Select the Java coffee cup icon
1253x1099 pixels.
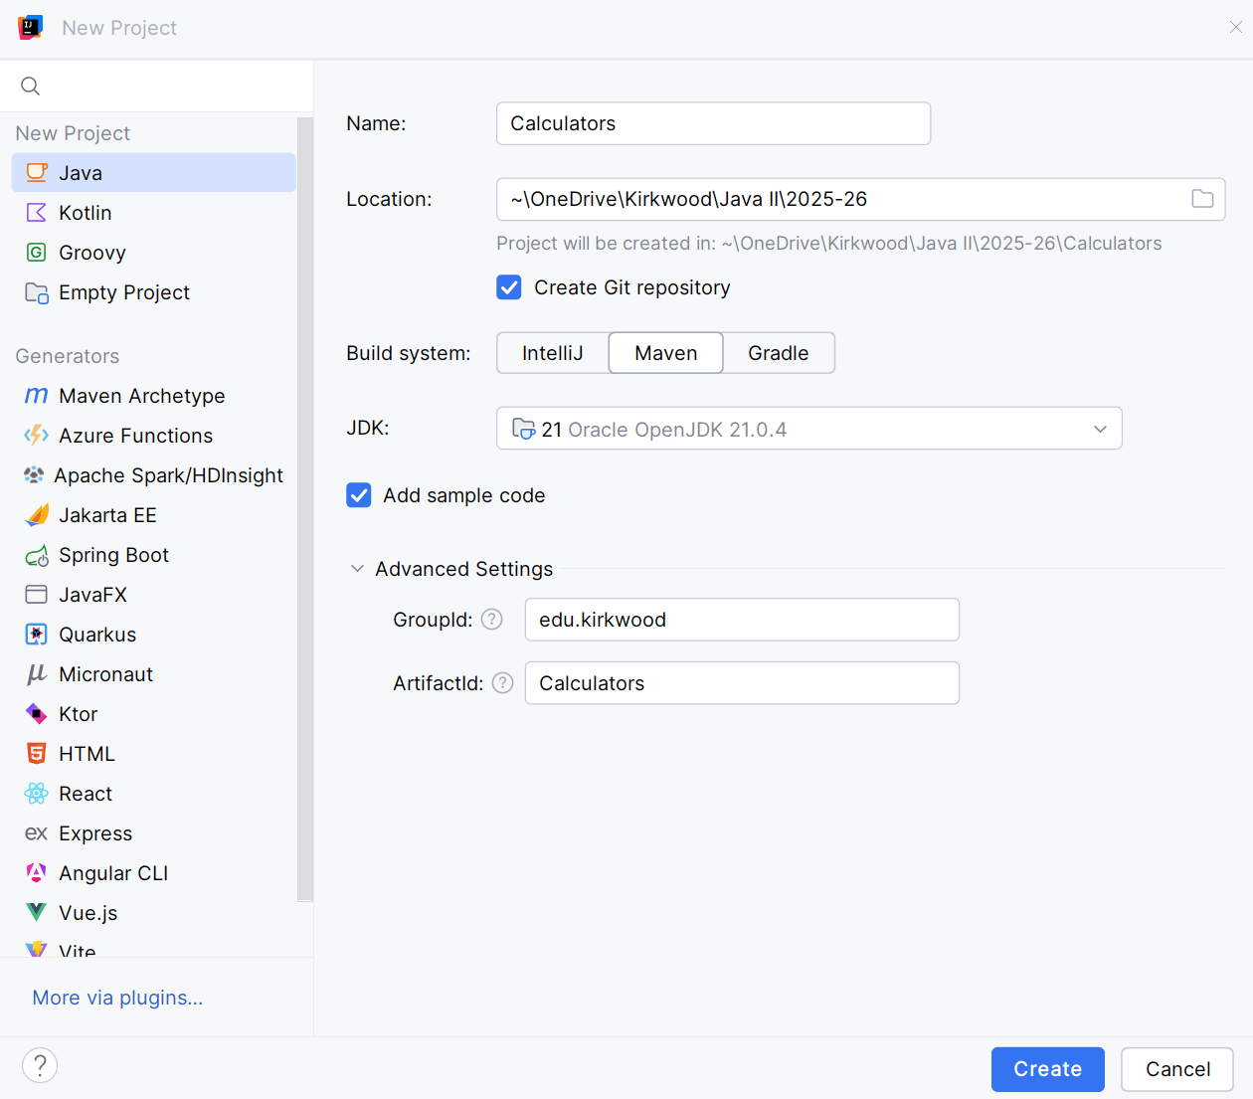[x=37, y=172]
